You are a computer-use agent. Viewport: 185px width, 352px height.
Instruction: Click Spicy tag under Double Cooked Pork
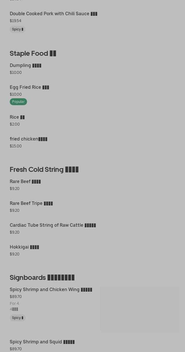(18, 29)
